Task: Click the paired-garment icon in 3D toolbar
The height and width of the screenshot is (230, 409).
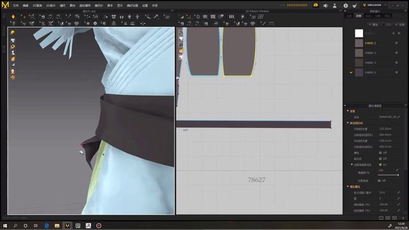Action: click(x=114, y=17)
